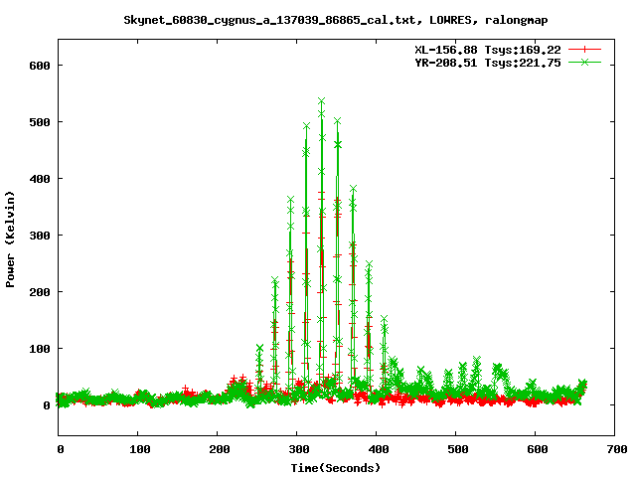Click the y-axis tick label 500
Screen dimensions: 636x477
[x=40, y=122]
